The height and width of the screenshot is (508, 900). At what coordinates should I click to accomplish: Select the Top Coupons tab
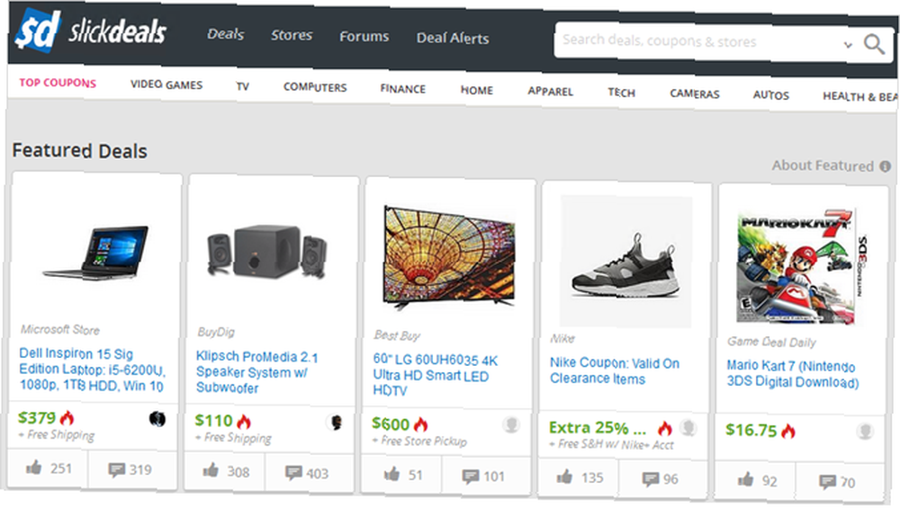(58, 83)
